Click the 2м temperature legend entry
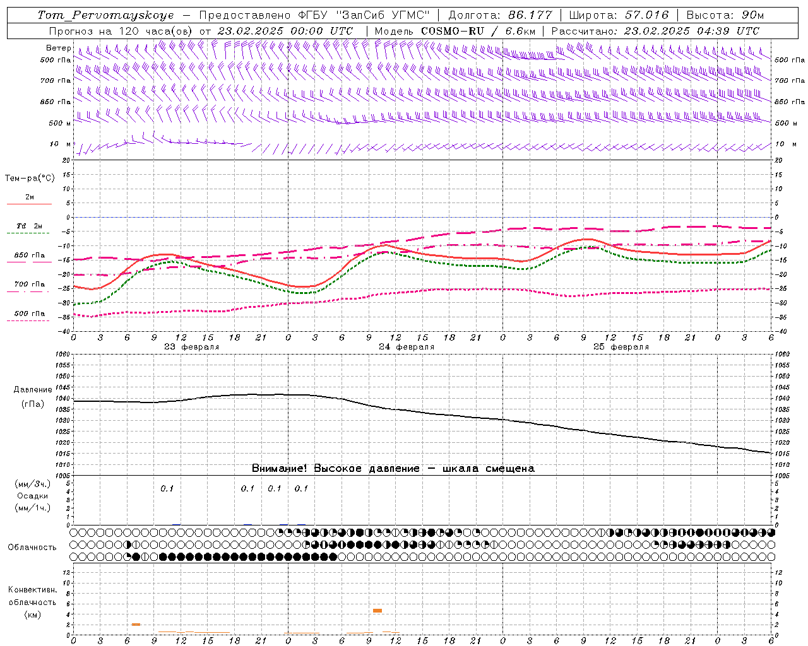Viewport: 808px width, 646px height. pos(30,197)
